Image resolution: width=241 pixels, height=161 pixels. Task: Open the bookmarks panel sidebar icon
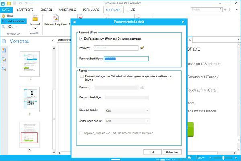4,50
